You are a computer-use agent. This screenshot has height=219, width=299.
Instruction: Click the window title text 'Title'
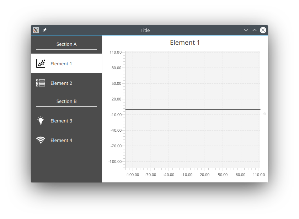pyautogui.click(x=145, y=30)
